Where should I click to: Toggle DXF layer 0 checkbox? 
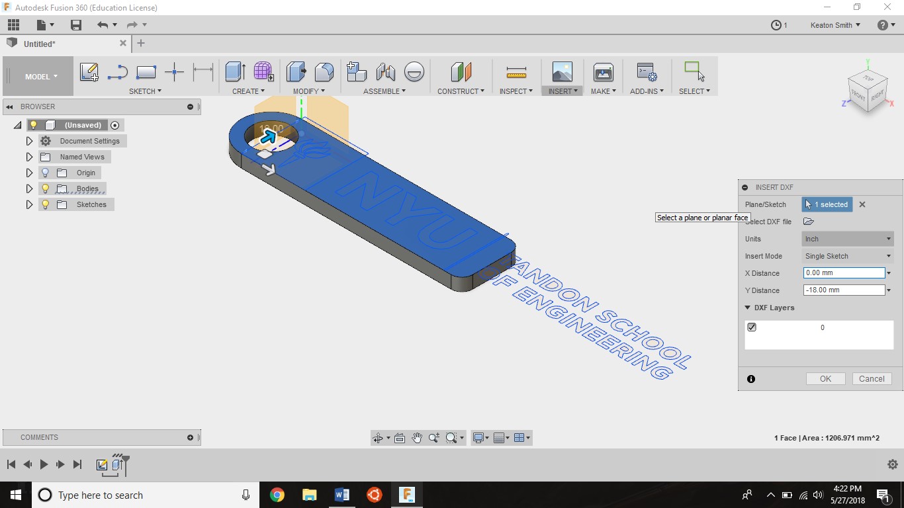pos(752,327)
